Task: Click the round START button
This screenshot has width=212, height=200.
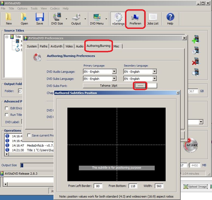Action: click(x=191, y=145)
